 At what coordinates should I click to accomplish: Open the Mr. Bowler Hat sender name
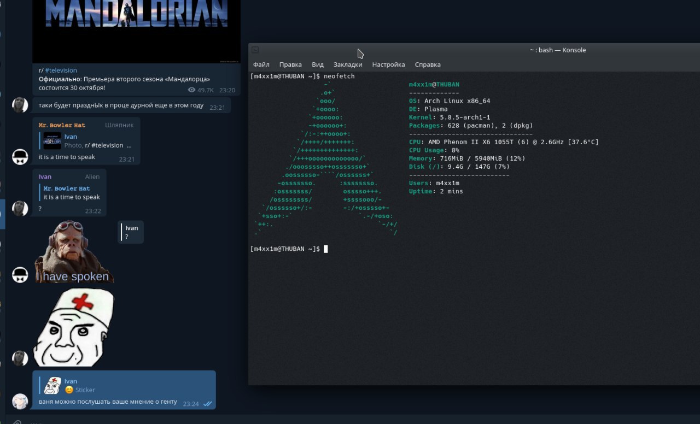coord(62,125)
